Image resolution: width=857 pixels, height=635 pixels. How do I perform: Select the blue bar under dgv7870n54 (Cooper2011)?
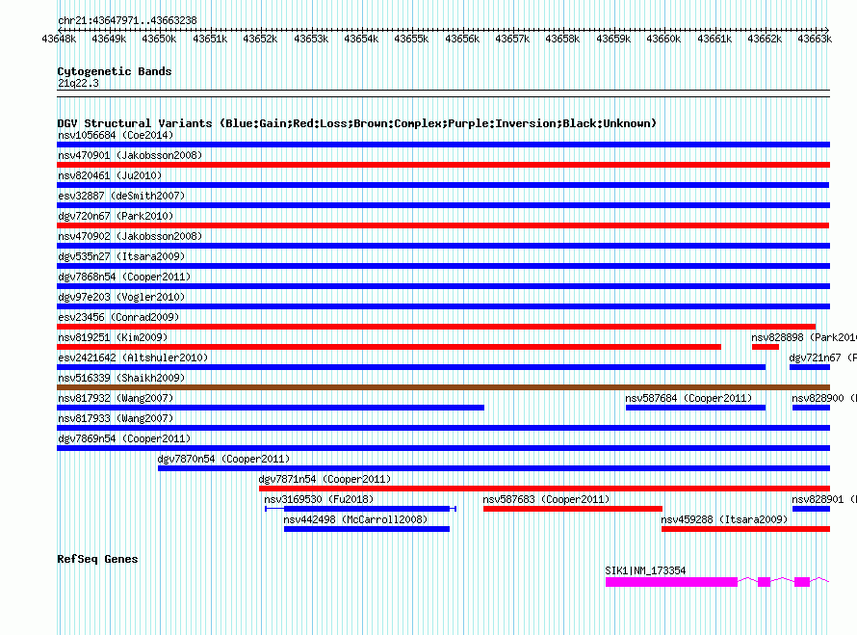coord(494,468)
